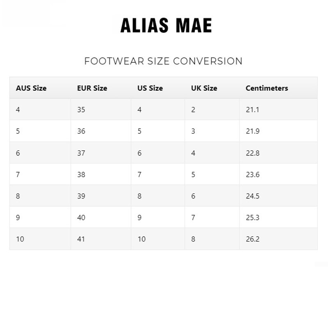Click the EUR size 40 cell
The image size is (328, 328).
(x=101, y=217)
